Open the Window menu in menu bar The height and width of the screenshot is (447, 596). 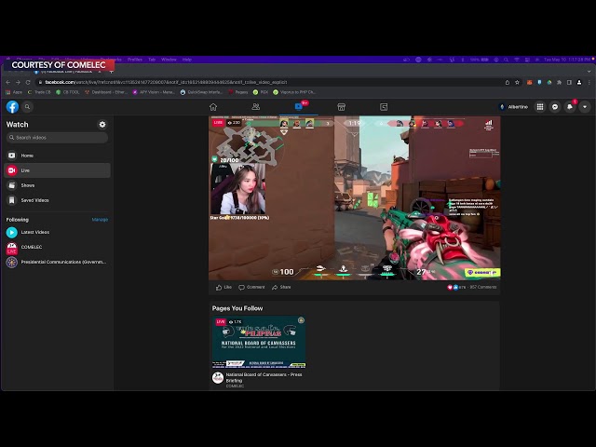click(x=169, y=60)
